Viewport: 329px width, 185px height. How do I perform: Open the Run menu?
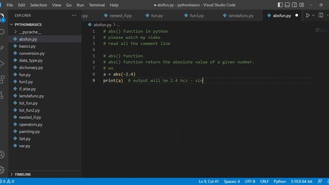[80, 5]
